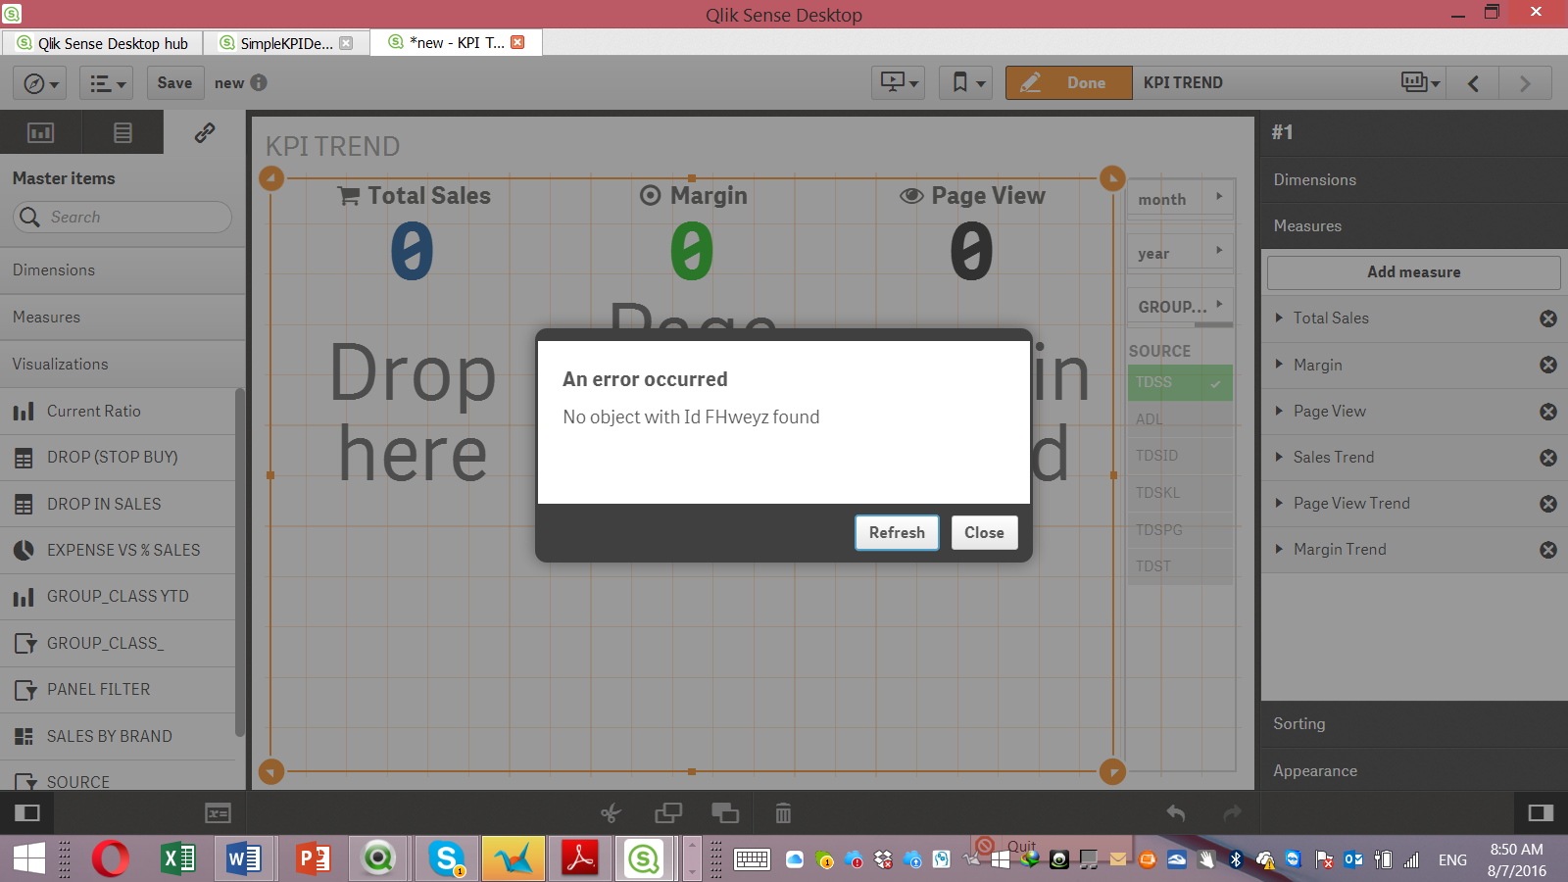Open the Charts assets tab
The width and height of the screenshot is (1568, 882).
click(40, 132)
